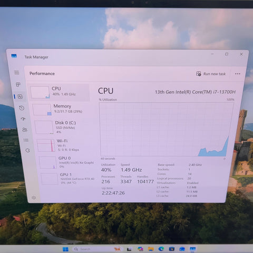253x253 pixels.
Task: Open the Users page icon
Action: tap(25, 130)
